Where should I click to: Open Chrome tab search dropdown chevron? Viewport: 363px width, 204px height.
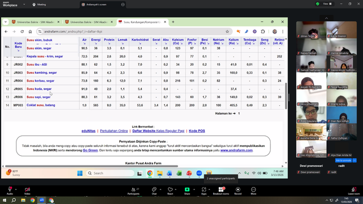coord(6,22)
